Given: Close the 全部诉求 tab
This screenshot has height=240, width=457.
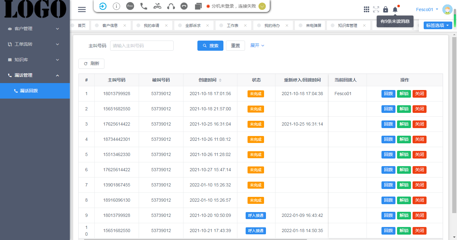Looking at the screenshot, I should tap(208, 26).
